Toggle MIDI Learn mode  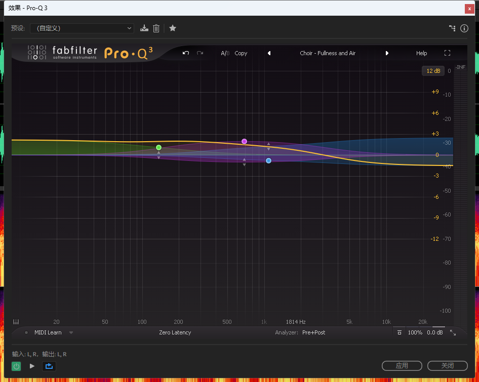coord(48,332)
